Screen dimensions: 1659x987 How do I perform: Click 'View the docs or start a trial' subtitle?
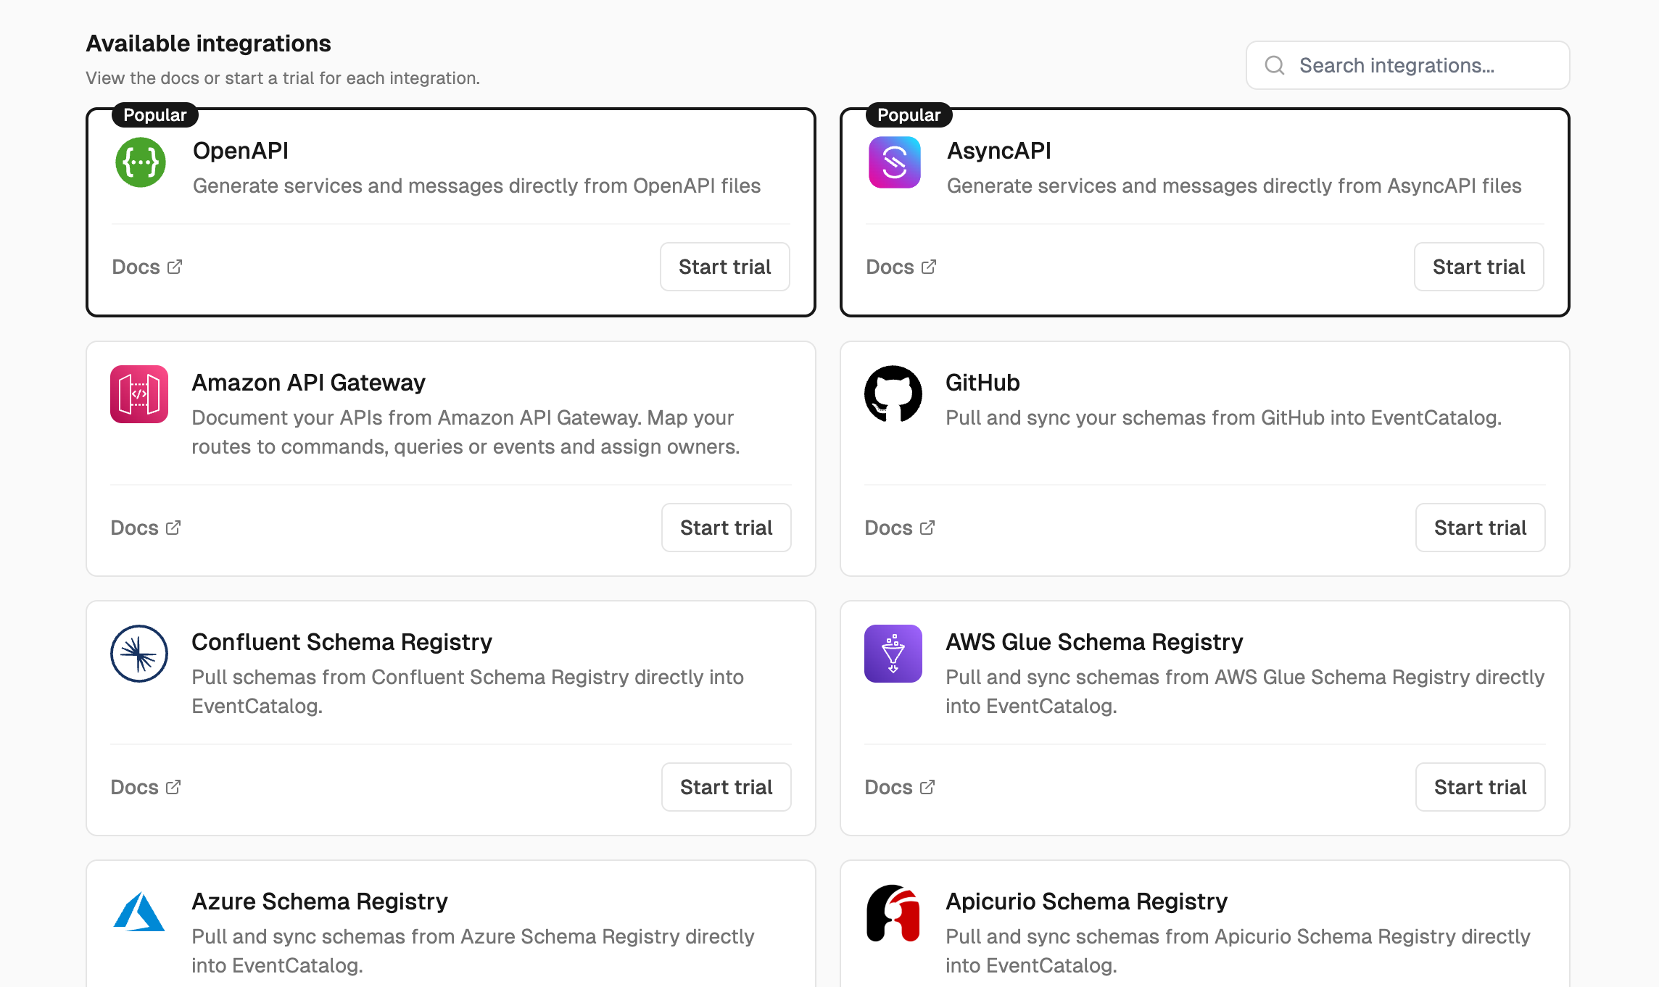pos(283,78)
